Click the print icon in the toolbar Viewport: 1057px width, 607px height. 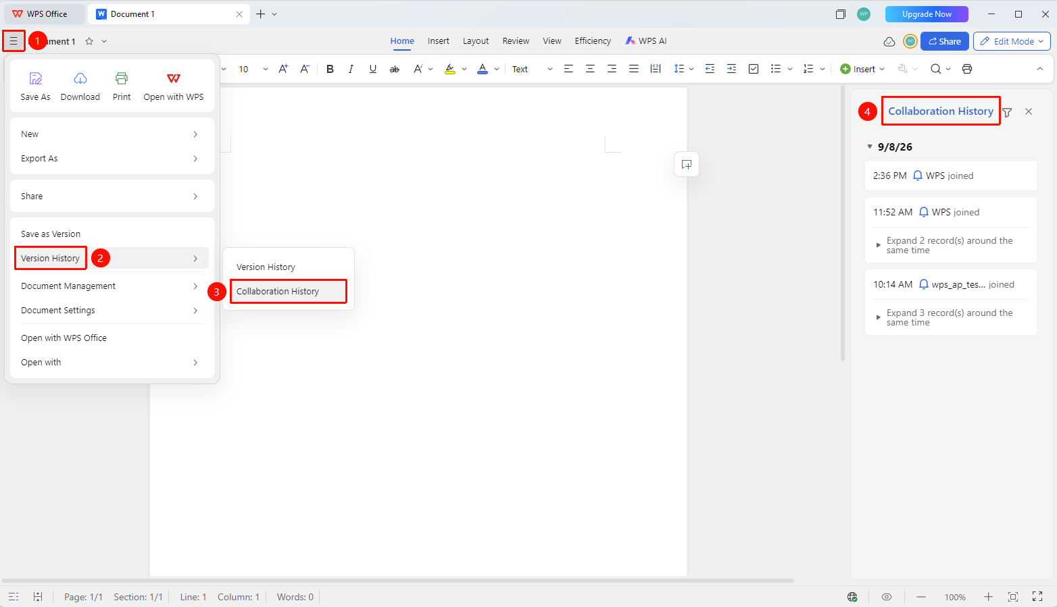click(x=967, y=69)
